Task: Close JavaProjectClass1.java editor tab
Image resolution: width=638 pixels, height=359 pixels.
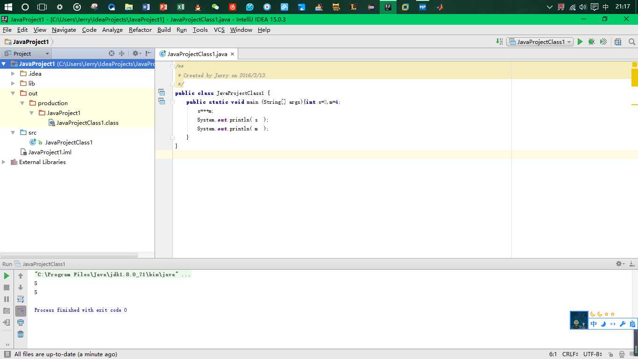Action: click(x=232, y=54)
